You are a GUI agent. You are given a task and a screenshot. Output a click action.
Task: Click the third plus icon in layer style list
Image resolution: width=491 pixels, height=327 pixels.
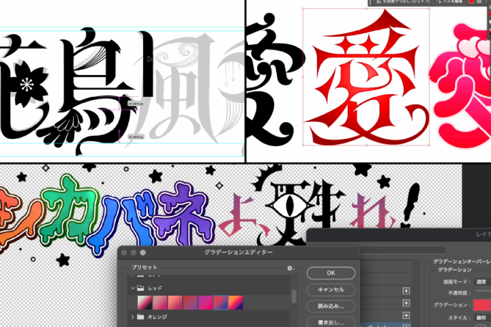tap(406, 315)
